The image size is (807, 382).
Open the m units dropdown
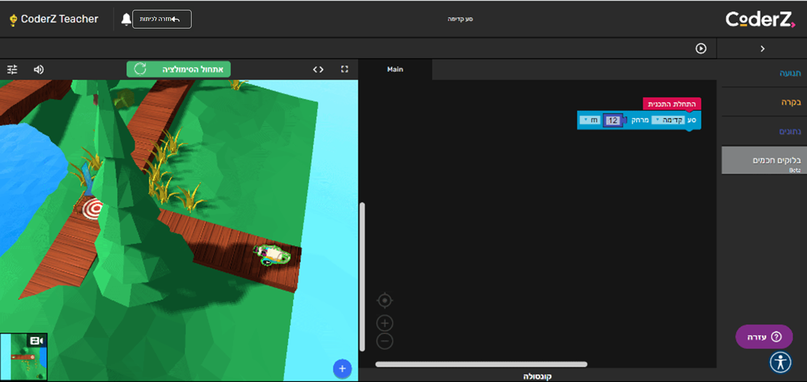(590, 120)
